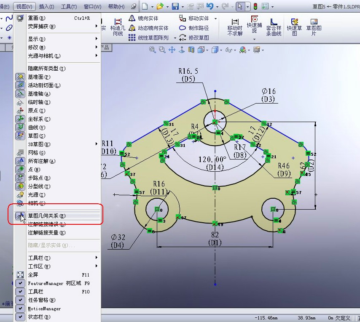Open dropdown arrow beside 移动实体
This screenshot has width=360, height=322.
[x=215, y=19]
